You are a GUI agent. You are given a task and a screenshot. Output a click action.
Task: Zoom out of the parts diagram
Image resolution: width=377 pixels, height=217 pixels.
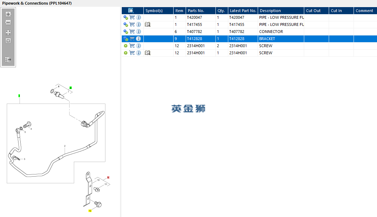click(x=8, y=22)
